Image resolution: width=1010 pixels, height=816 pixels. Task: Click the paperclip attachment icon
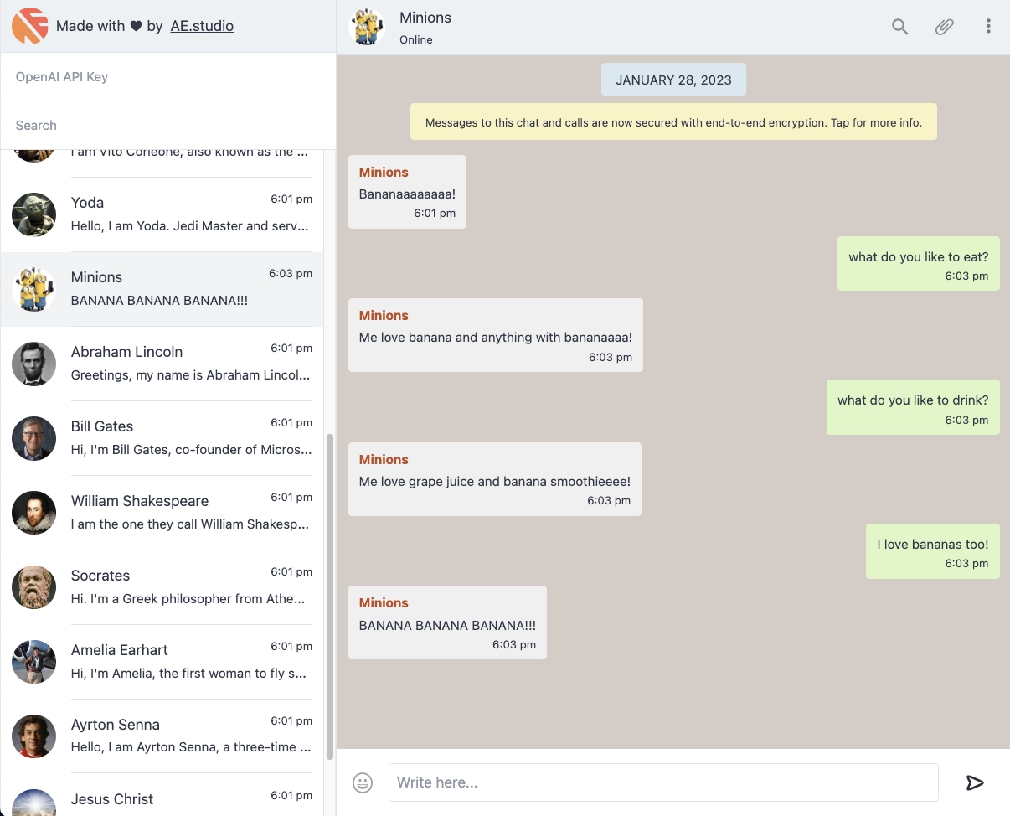click(x=944, y=27)
